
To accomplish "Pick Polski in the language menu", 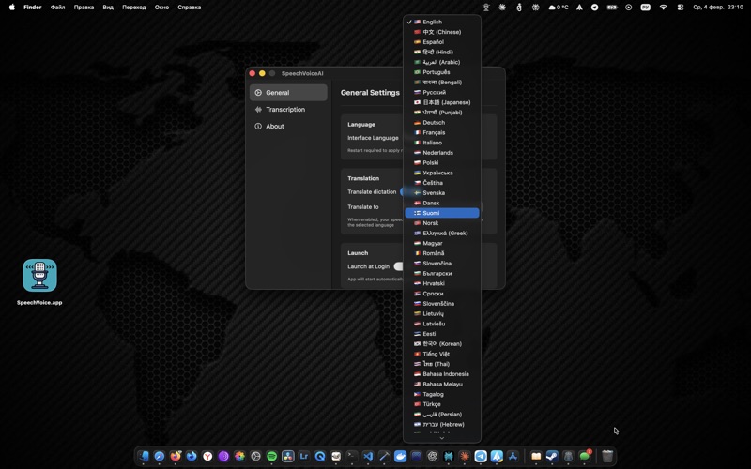I will pos(442,162).
